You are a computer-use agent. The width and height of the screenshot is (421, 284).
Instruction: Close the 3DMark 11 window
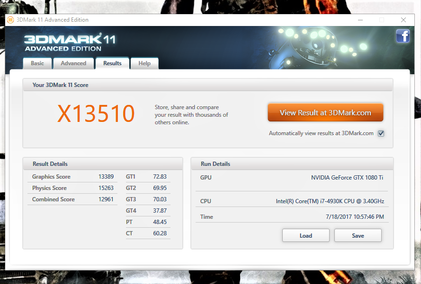[403, 20]
